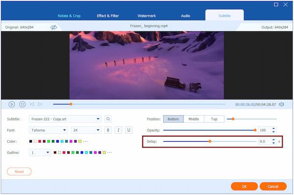Open the outline width dropdown
Screen dimensions: 294x195
pyautogui.click(x=40, y=153)
